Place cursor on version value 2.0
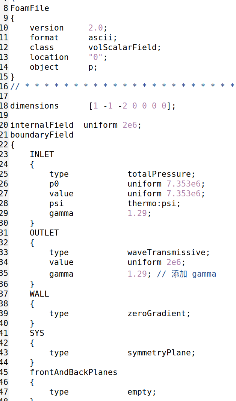236x401 pixels. [95, 28]
